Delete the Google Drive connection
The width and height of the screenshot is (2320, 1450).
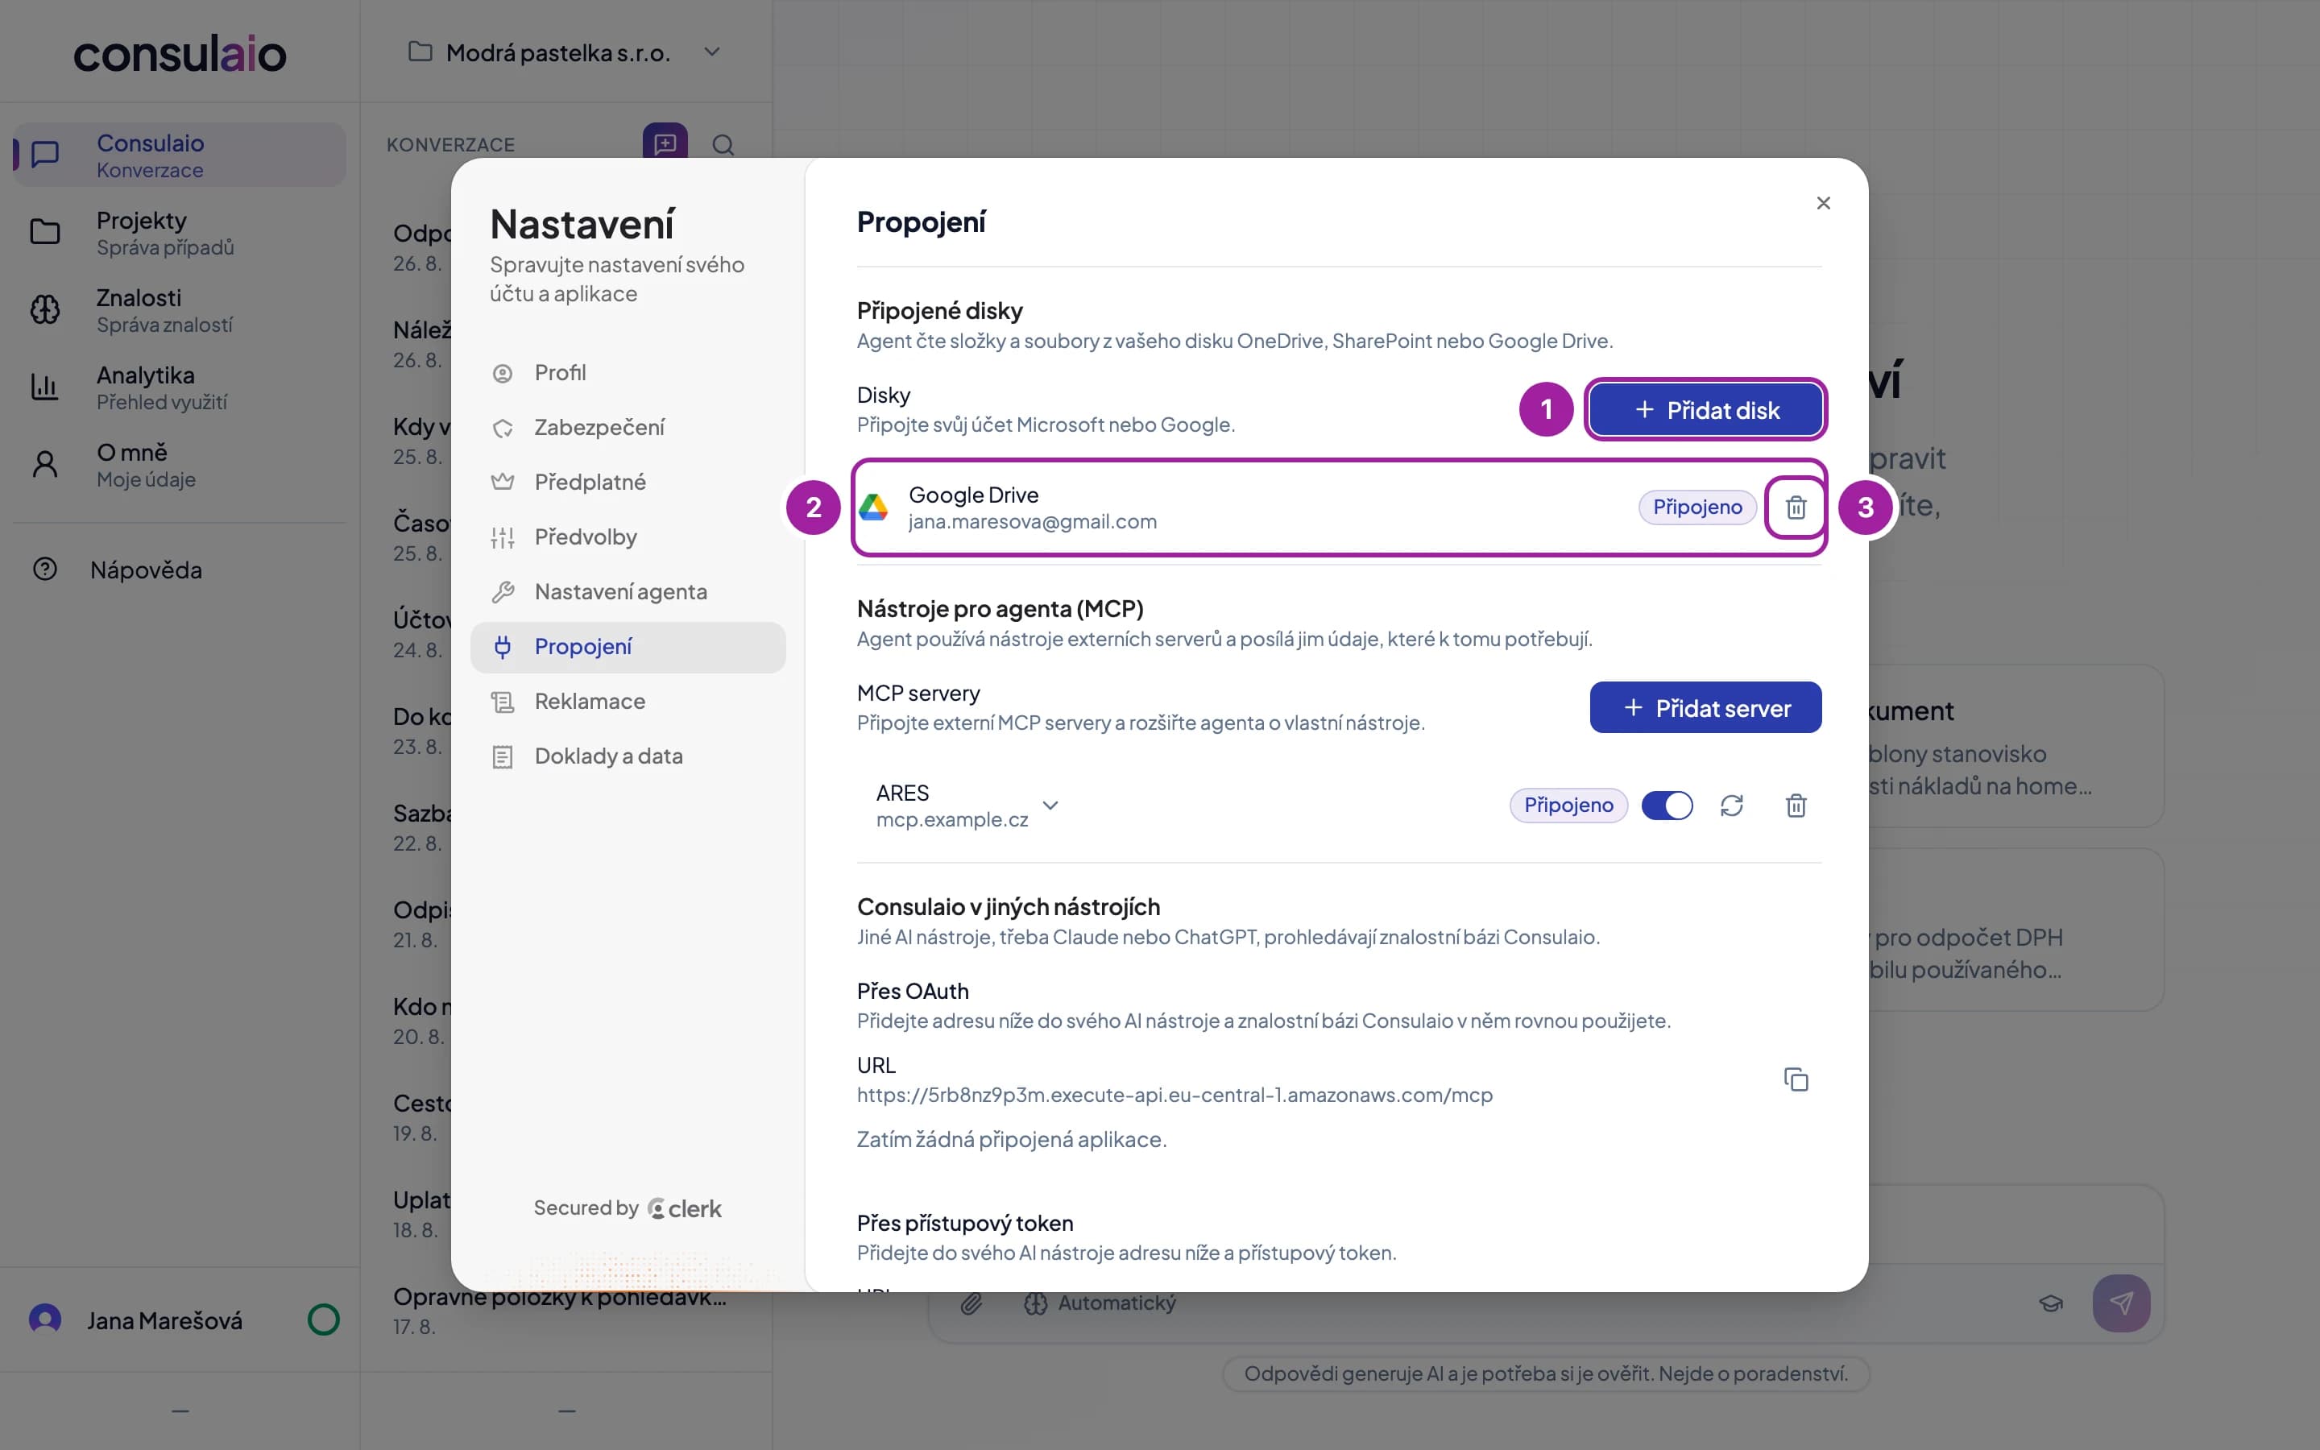click(1796, 507)
